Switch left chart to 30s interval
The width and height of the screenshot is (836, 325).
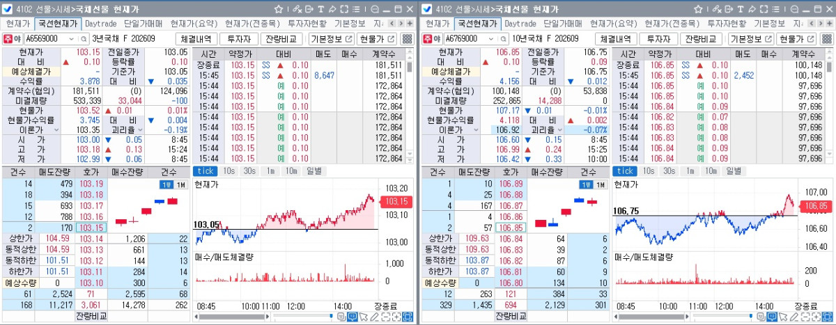(x=249, y=171)
